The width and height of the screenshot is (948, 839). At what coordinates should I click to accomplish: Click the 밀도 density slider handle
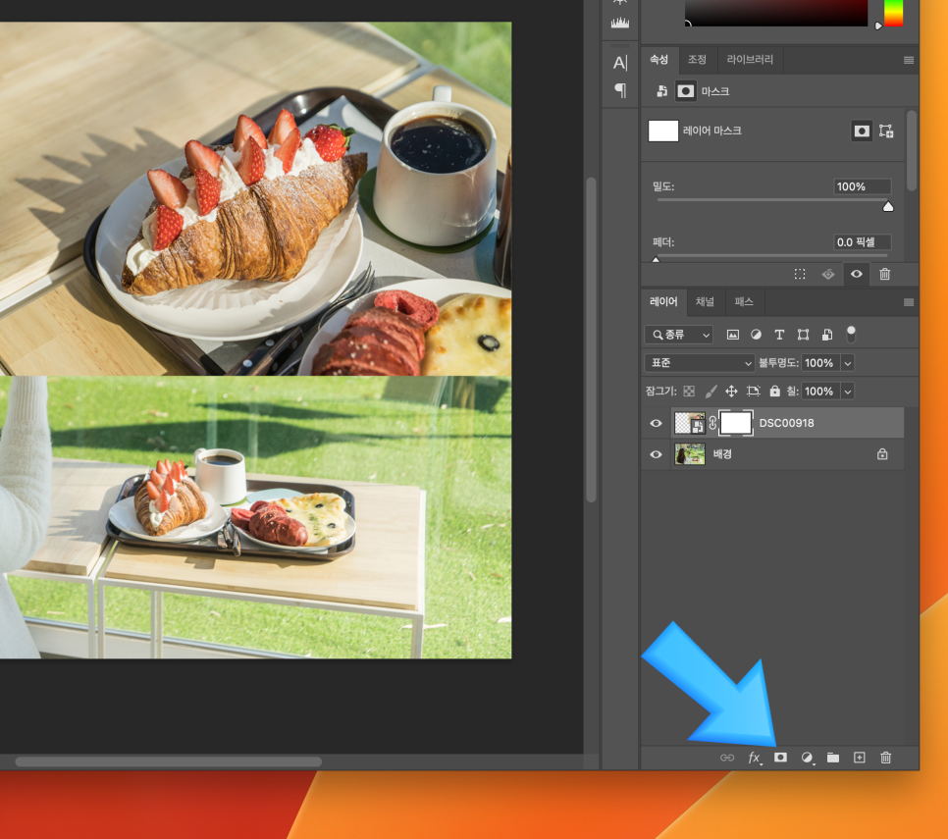point(887,207)
